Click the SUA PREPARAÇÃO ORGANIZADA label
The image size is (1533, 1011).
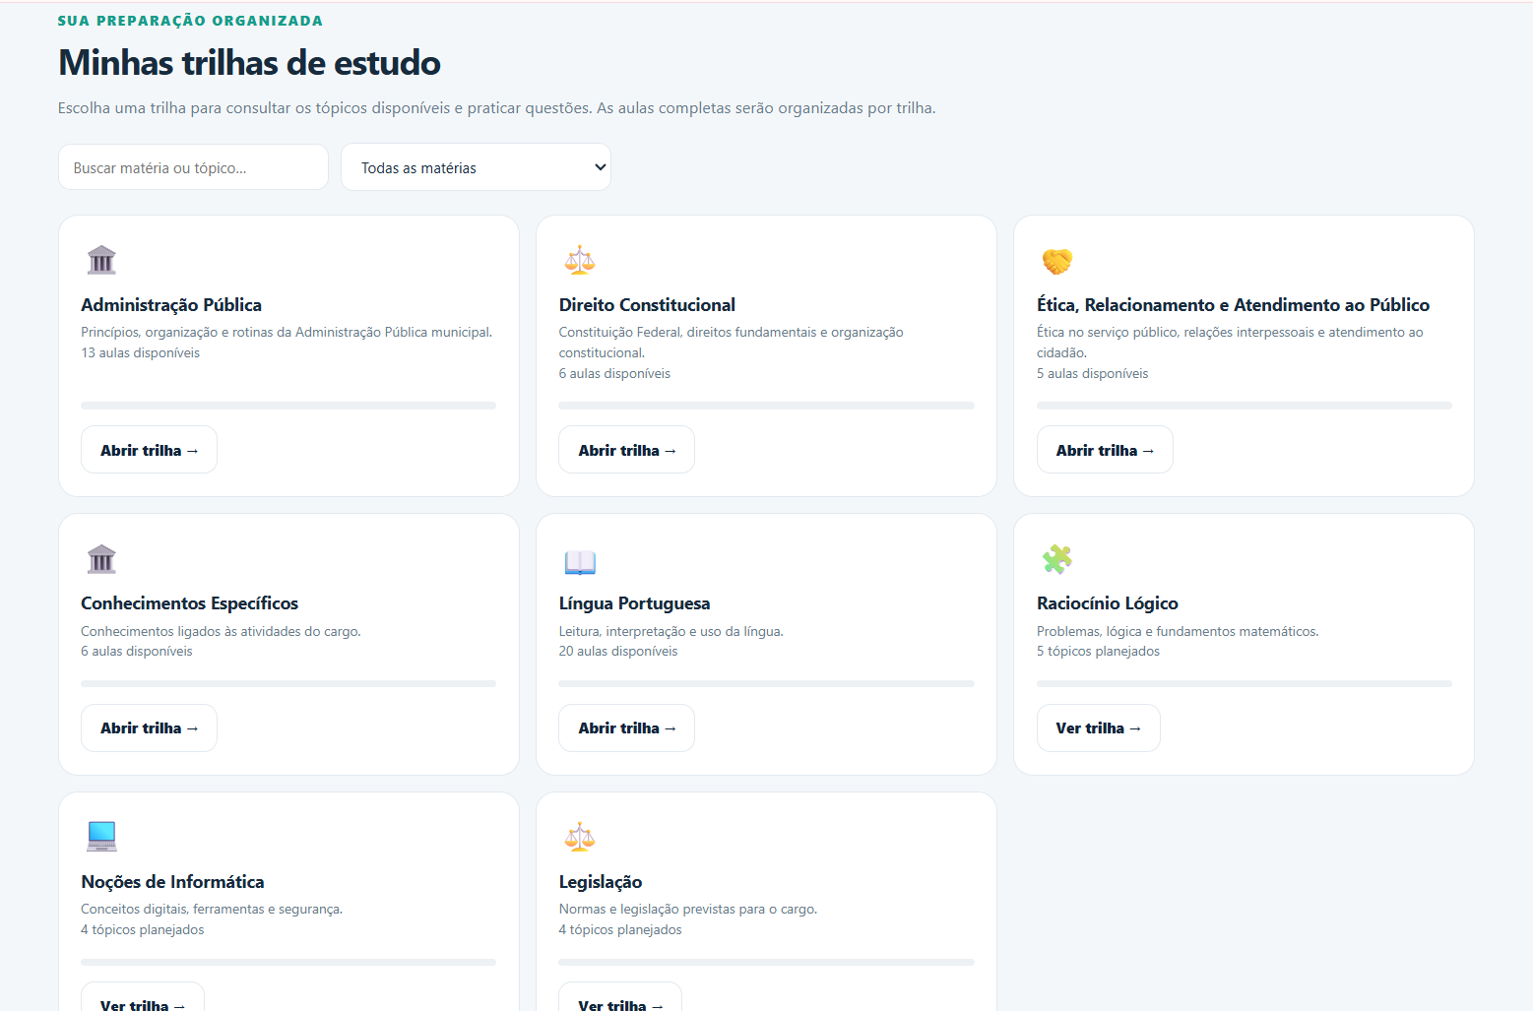point(190,20)
